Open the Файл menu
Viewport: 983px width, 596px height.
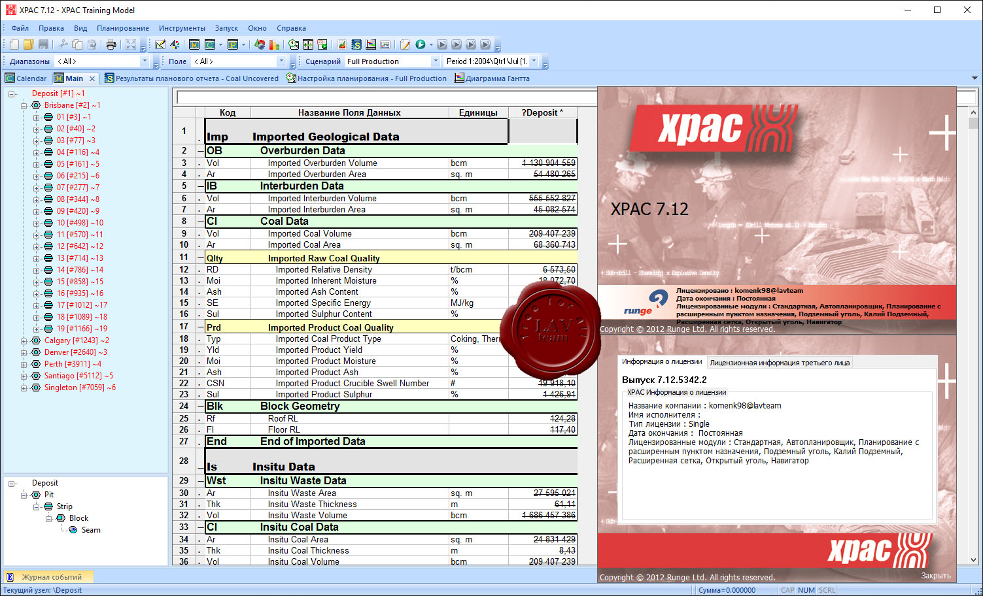point(20,28)
